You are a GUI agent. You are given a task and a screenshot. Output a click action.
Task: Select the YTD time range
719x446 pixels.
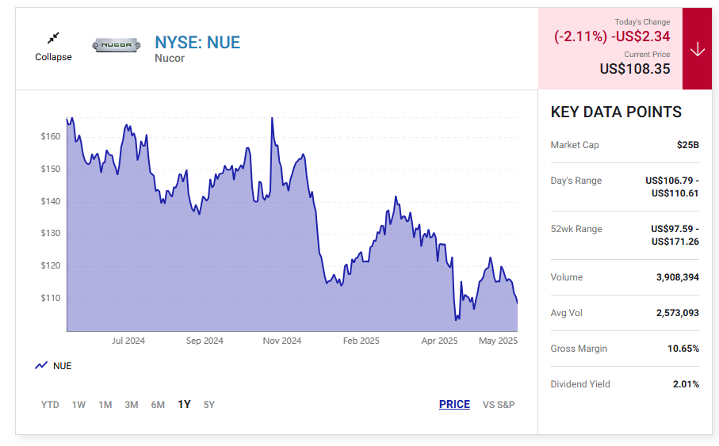tap(50, 405)
